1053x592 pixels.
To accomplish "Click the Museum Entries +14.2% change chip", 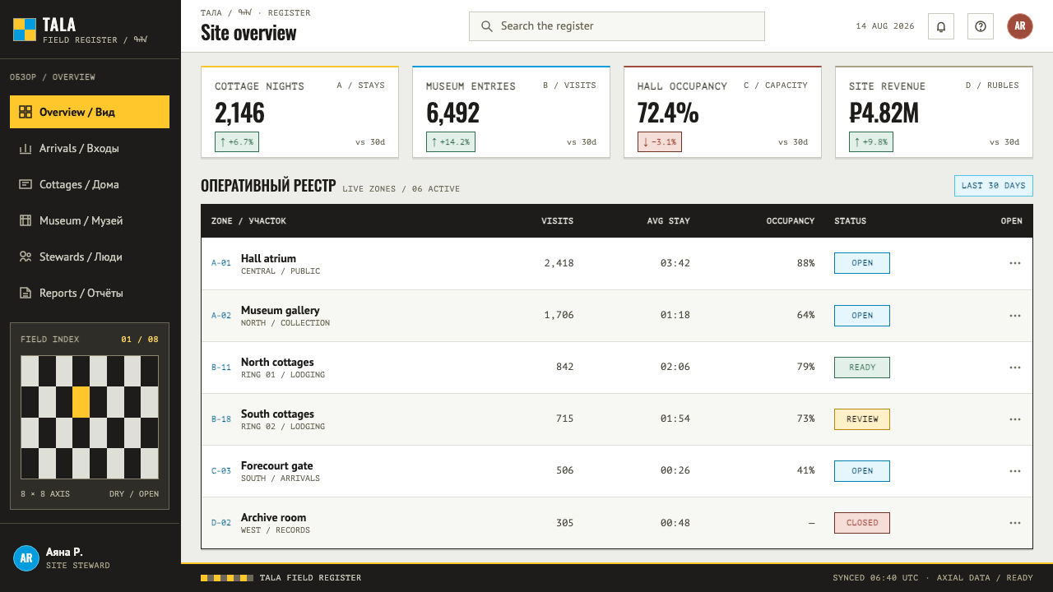I will tap(451, 141).
